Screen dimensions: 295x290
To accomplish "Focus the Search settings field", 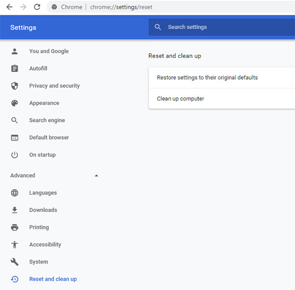I will coord(221,27).
